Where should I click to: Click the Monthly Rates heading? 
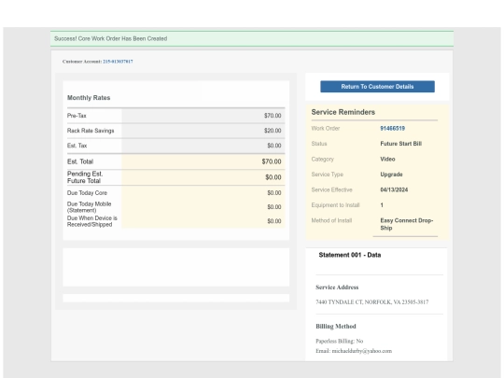click(x=89, y=98)
